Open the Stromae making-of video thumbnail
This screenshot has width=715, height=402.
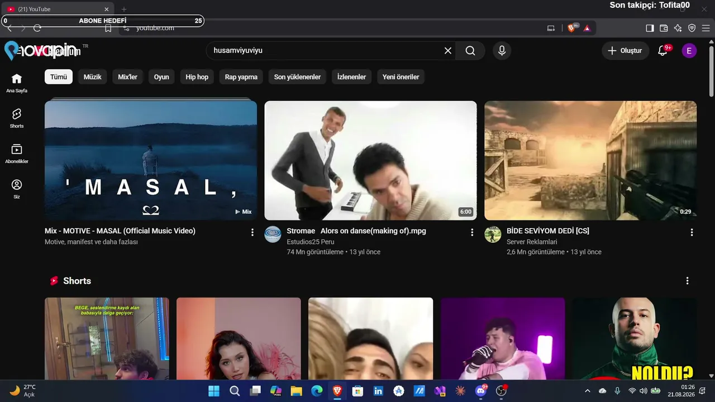370,160
